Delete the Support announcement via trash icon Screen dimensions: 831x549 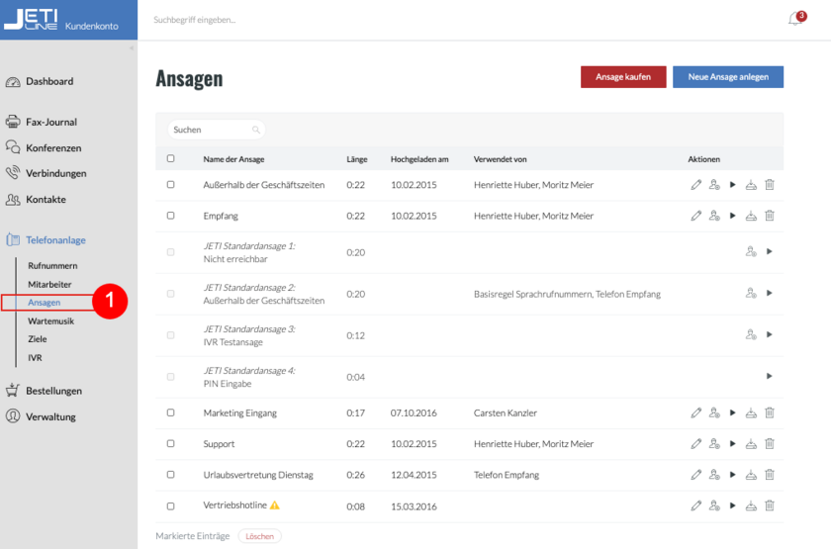770,444
